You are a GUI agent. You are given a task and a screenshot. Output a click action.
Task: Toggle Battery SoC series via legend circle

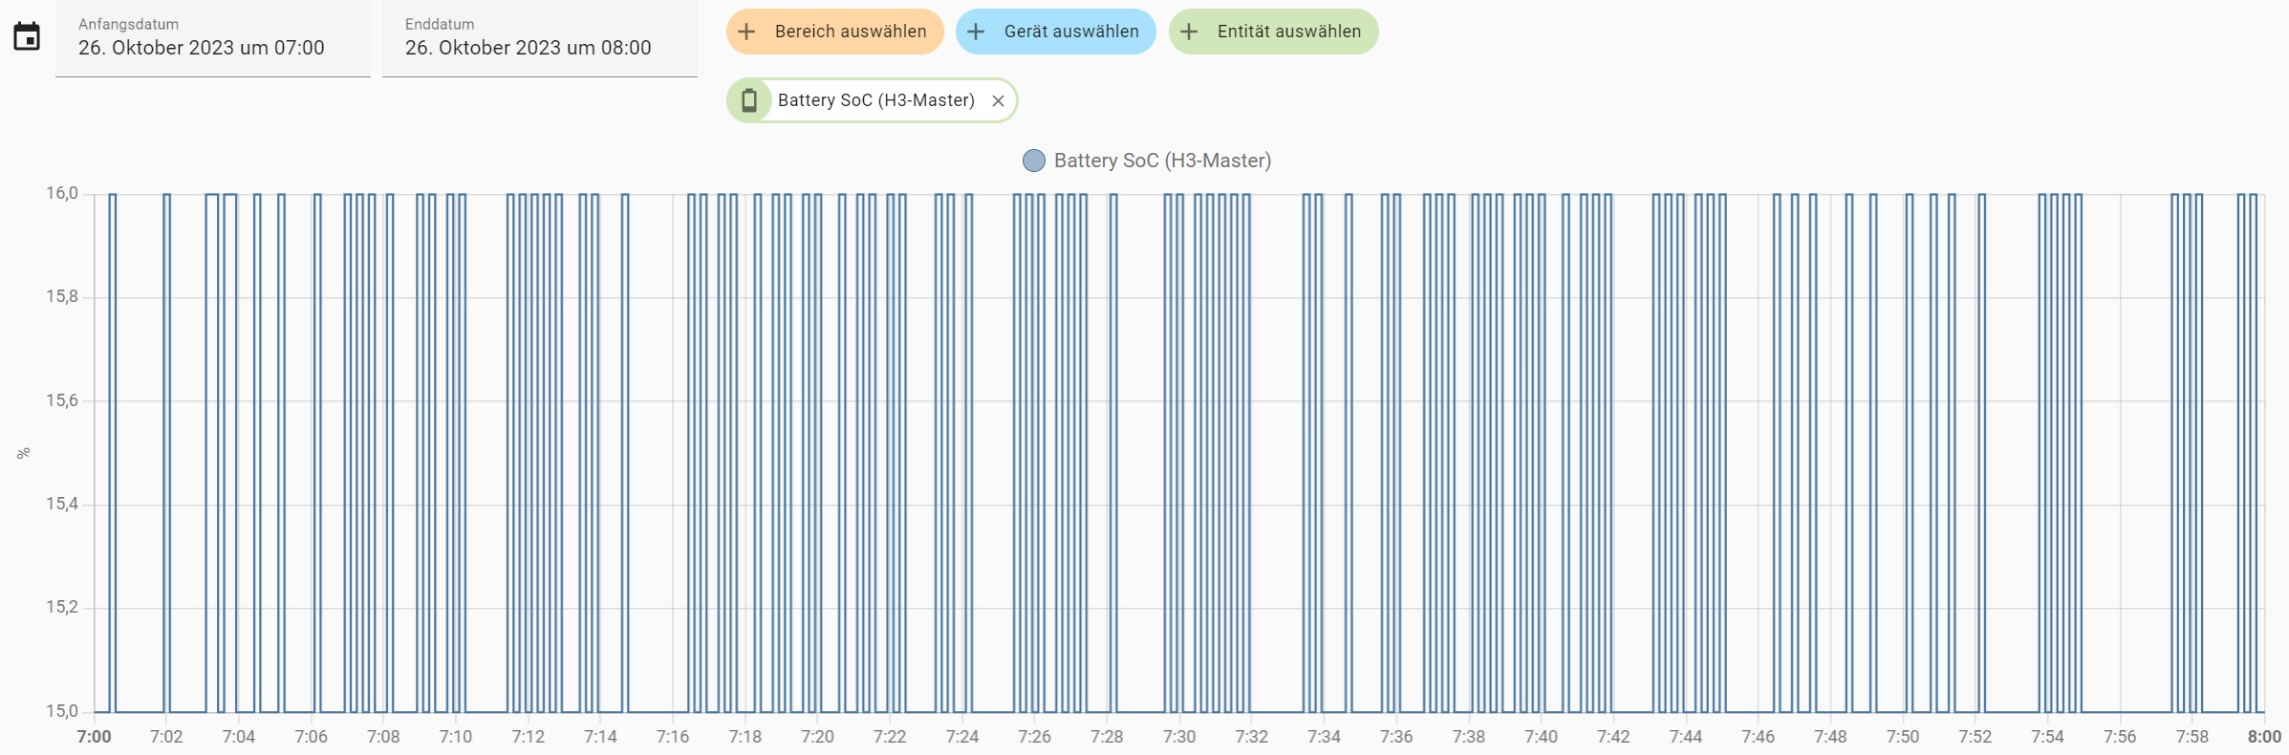tap(1033, 161)
